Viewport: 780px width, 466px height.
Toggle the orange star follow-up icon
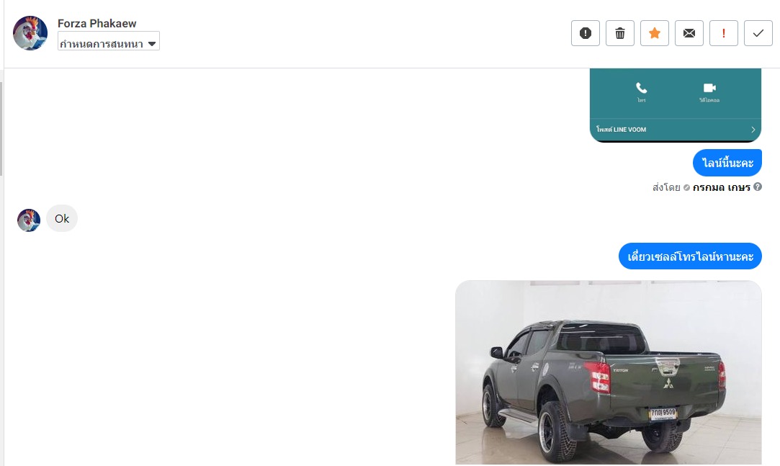tap(655, 33)
